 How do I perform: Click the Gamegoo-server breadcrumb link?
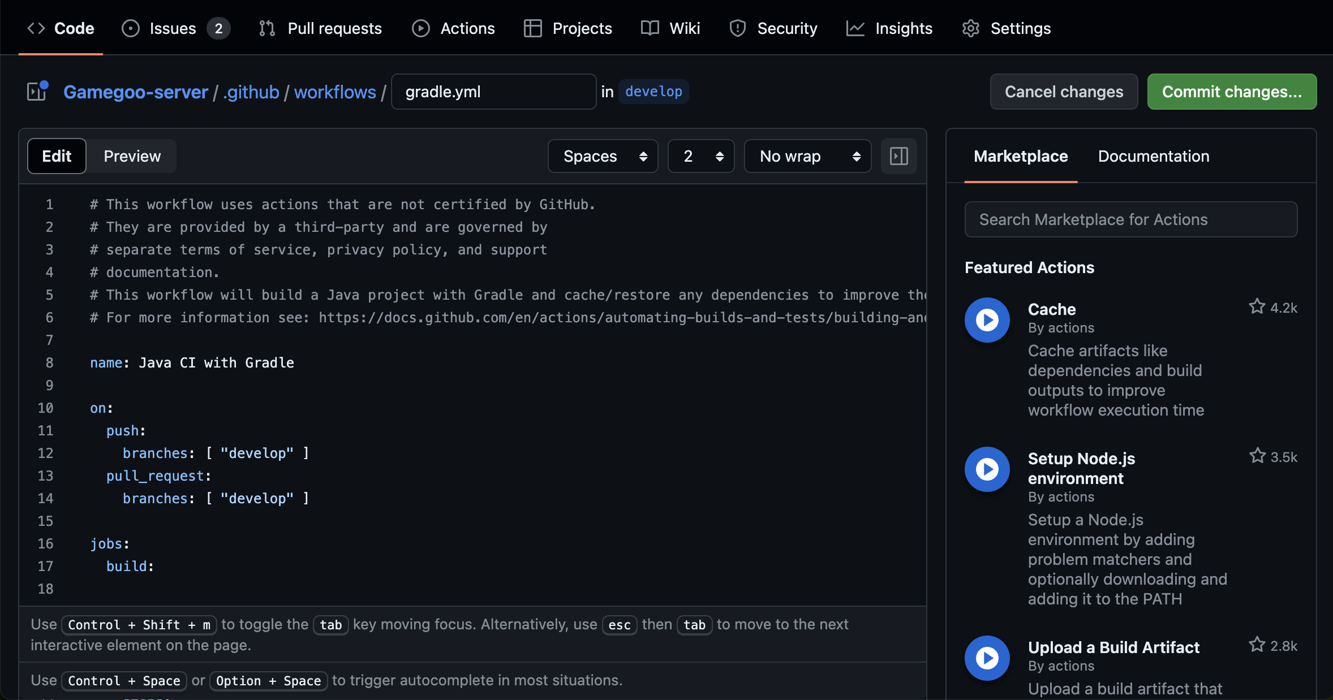[136, 92]
